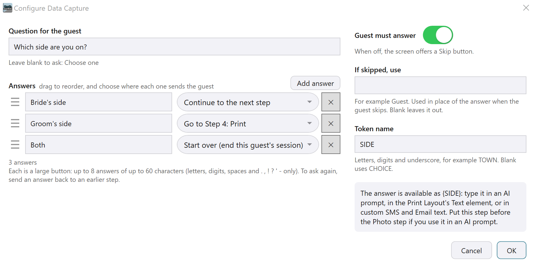This screenshot has height=268, width=535.
Task: Click the Token name field containing SIDE
Action: coord(440,144)
